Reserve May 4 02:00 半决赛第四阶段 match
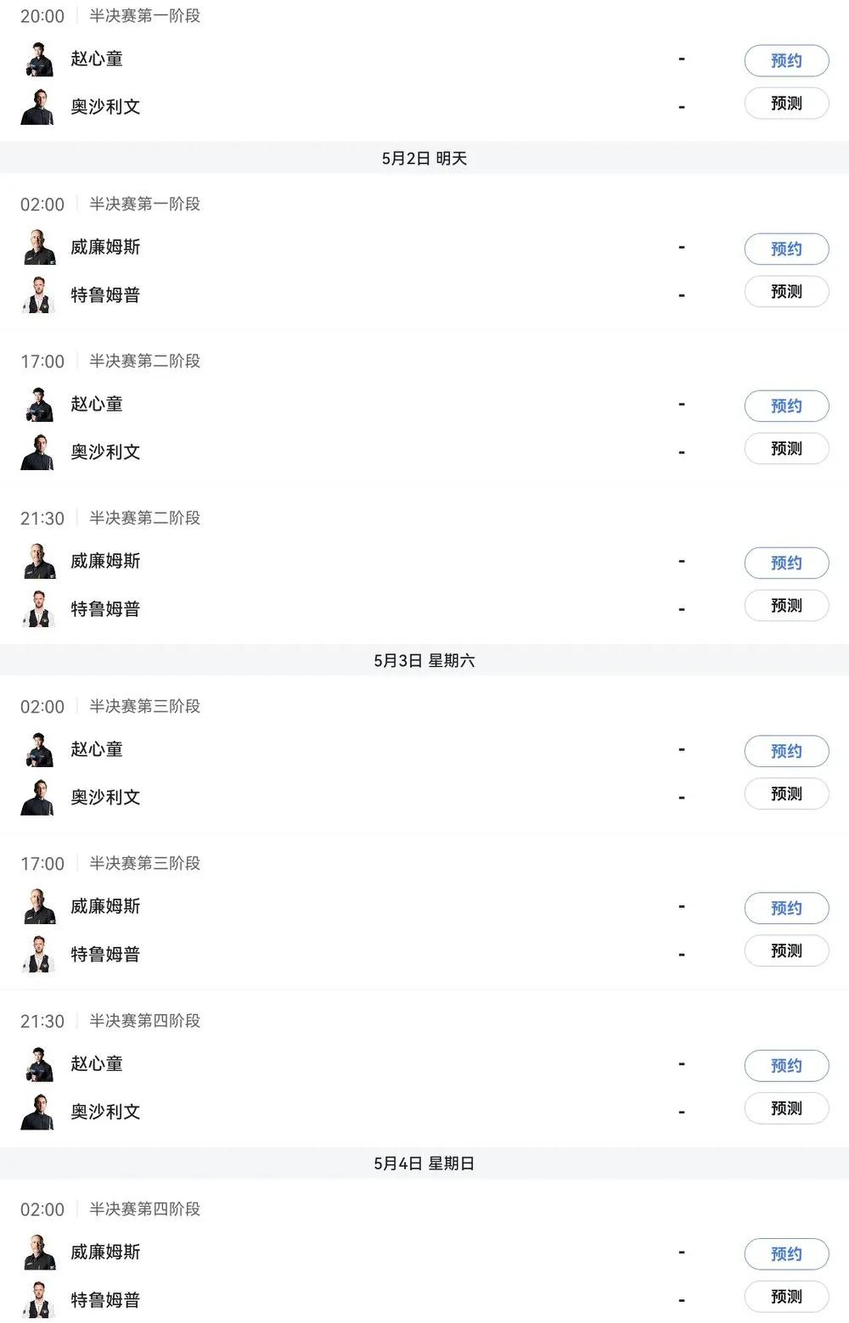Viewport: 849px width, 1323px height. (x=786, y=1254)
